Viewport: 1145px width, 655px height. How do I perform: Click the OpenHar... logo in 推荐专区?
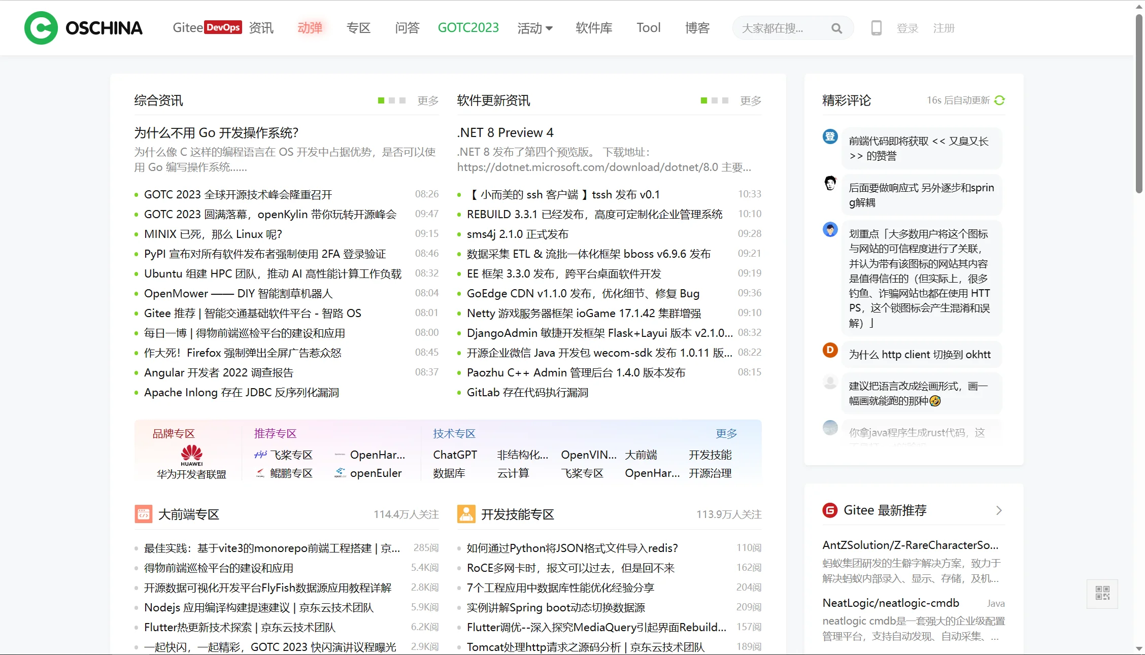tap(340, 455)
